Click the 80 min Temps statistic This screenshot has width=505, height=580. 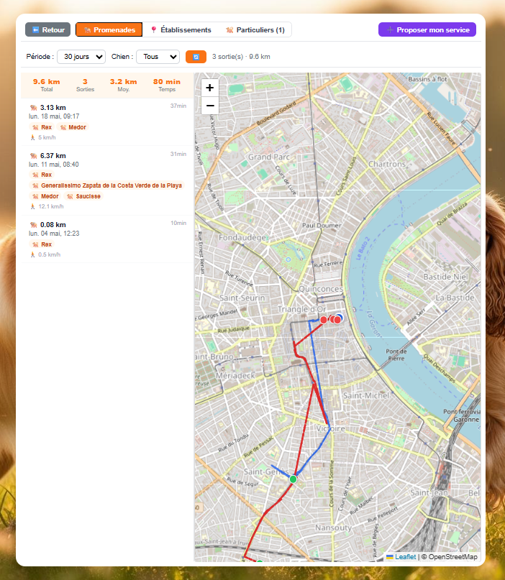tap(167, 85)
